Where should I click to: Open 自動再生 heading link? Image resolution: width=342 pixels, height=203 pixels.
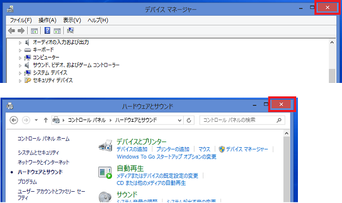[130, 168]
